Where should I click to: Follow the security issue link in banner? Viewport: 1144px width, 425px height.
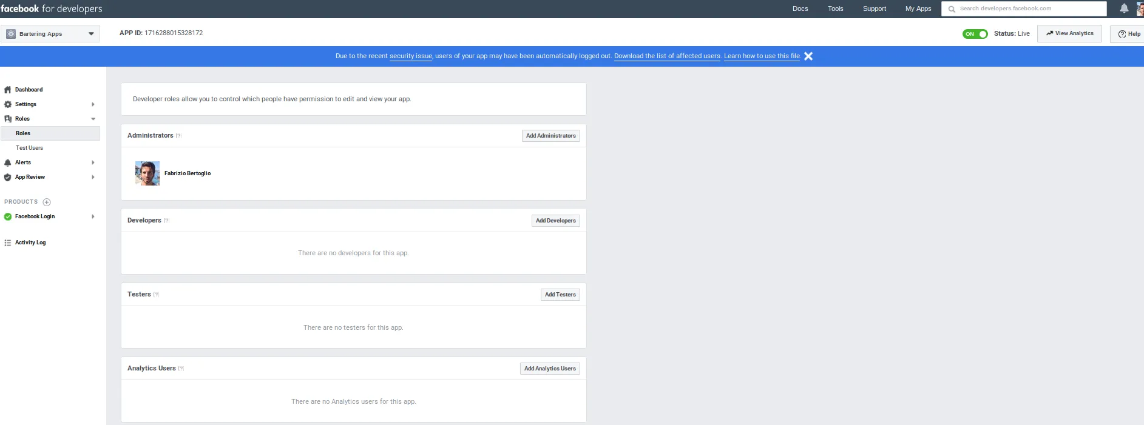[x=411, y=56]
